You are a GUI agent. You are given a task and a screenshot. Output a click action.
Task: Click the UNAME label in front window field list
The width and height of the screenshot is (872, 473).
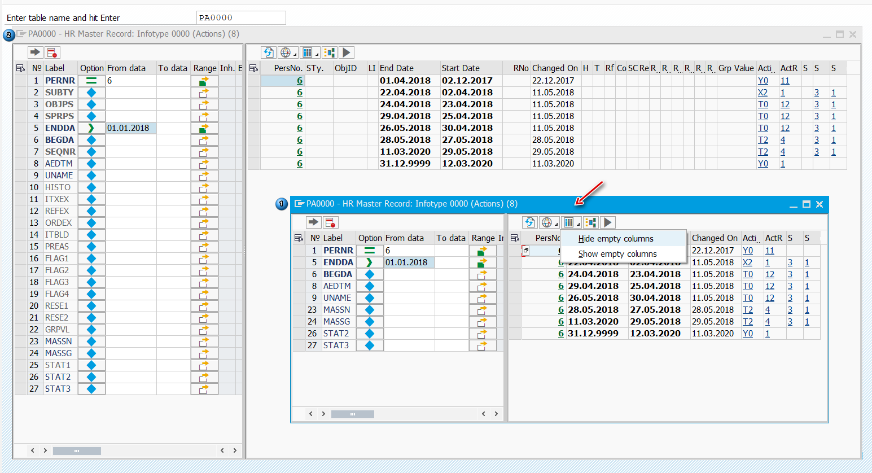coord(338,298)
